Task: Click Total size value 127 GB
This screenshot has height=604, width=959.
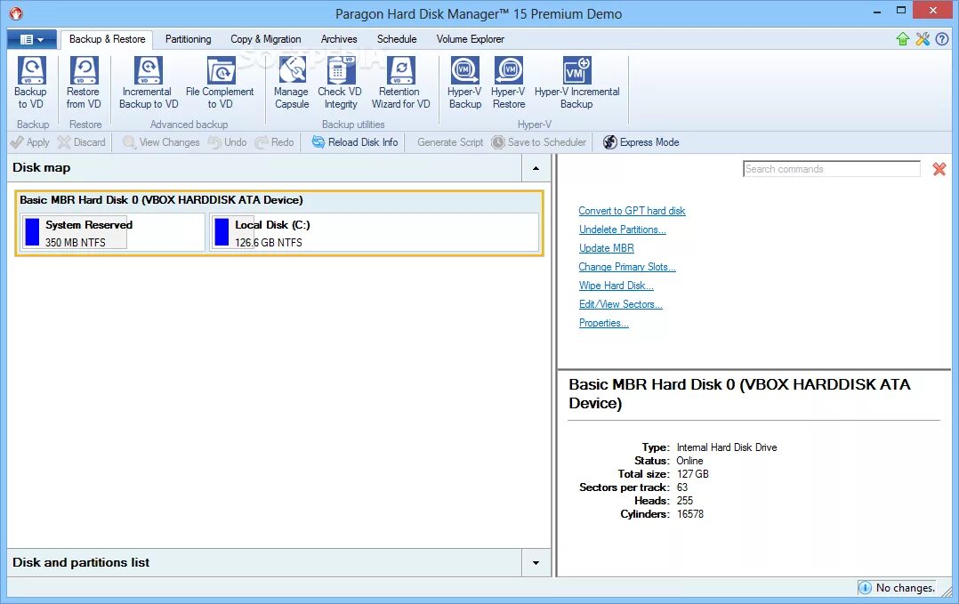Action: (x=692, y=474)
